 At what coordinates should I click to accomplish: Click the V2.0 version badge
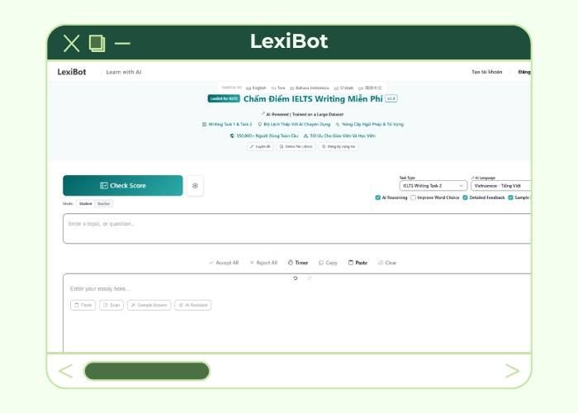[x=391, y=98]
